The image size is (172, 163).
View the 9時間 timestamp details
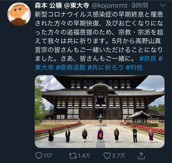(140, 5)
